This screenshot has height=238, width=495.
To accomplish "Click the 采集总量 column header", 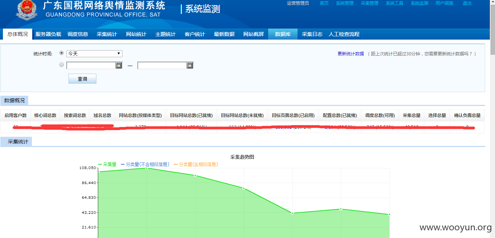I will [x=411, y=116].
